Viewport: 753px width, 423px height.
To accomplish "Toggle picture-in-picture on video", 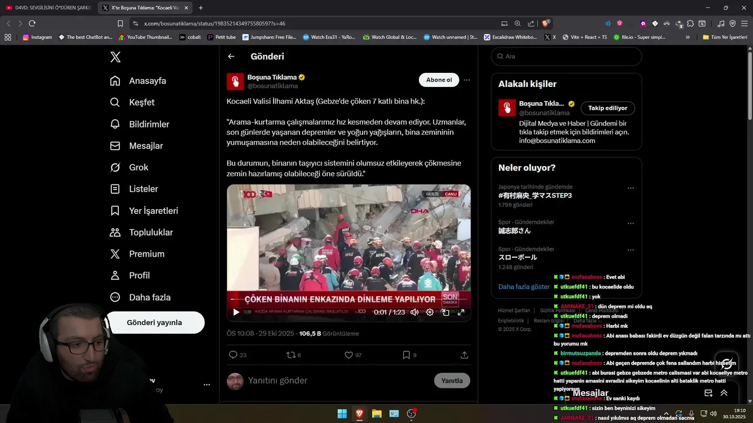I will tap(445, 312).
